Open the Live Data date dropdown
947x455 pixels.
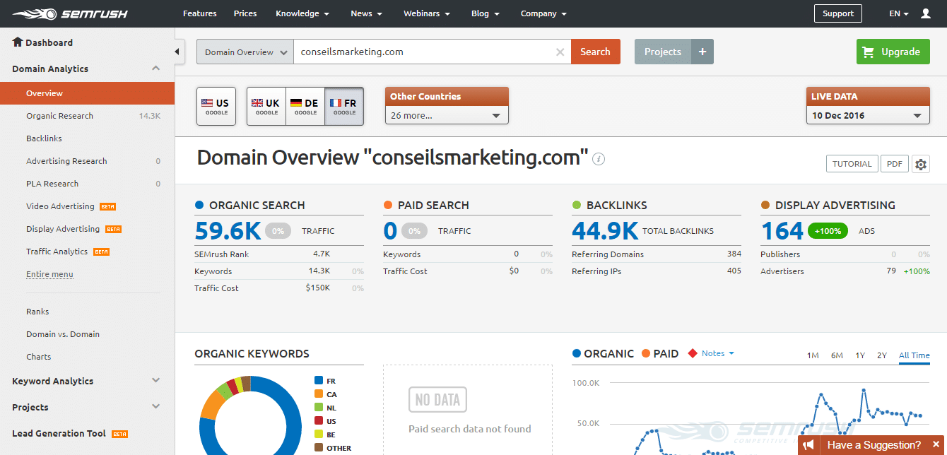point(868,115)
